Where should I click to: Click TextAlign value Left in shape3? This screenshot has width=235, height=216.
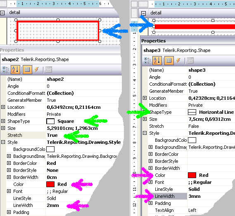click(x=192, y=210)
